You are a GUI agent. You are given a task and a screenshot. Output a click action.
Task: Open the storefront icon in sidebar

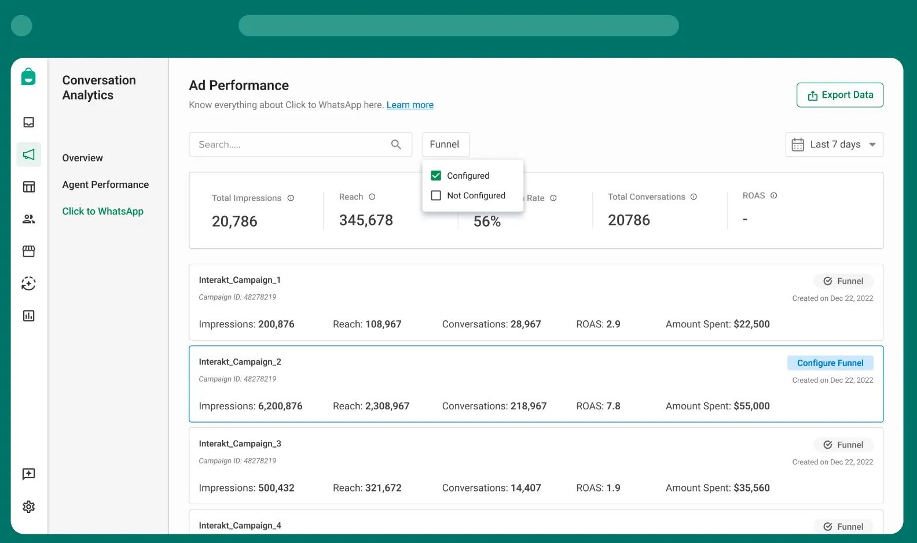tap(28, 251)
